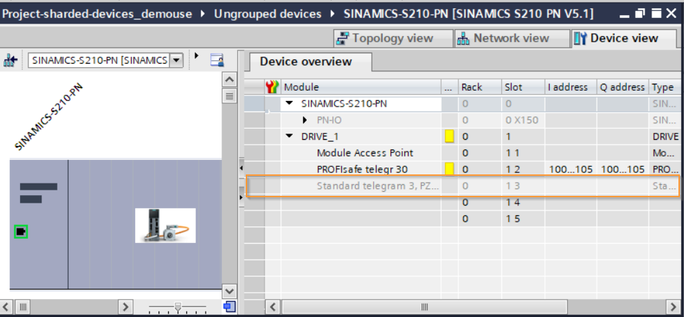Click the drive image in graphic view

point(165,226)
